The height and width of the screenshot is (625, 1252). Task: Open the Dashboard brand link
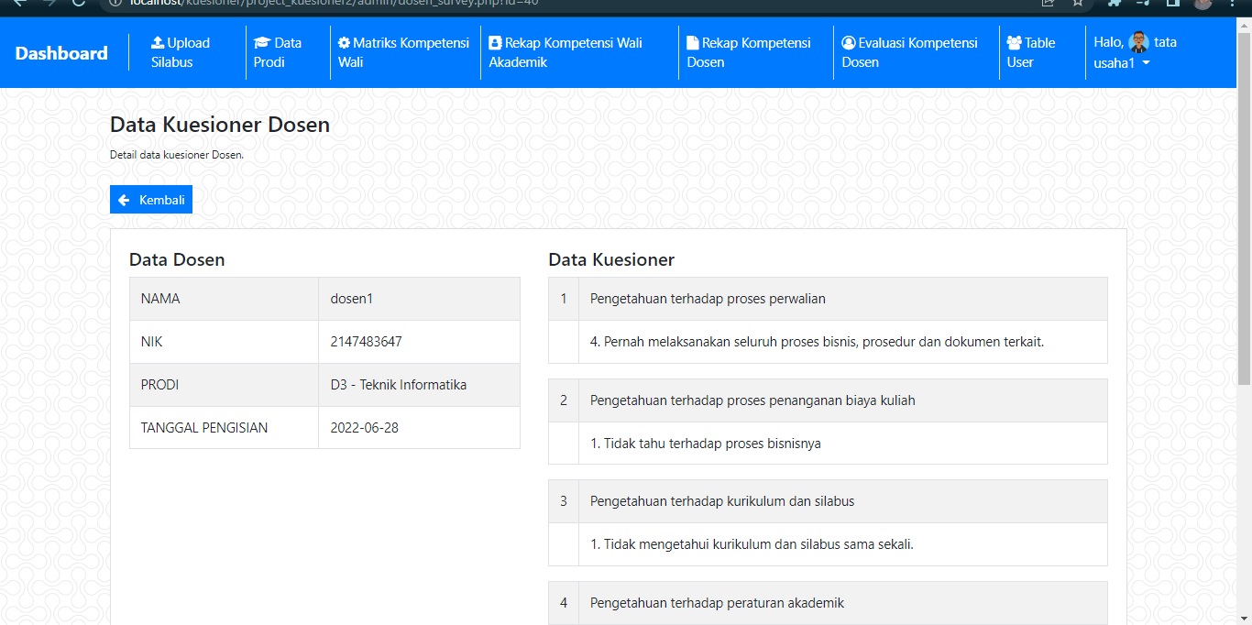pos(61,53)
